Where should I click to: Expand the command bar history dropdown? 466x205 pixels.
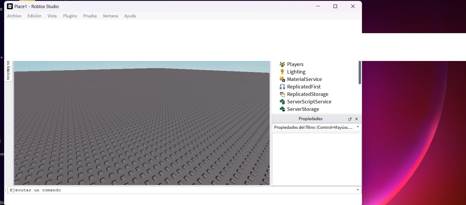point(358,190)
